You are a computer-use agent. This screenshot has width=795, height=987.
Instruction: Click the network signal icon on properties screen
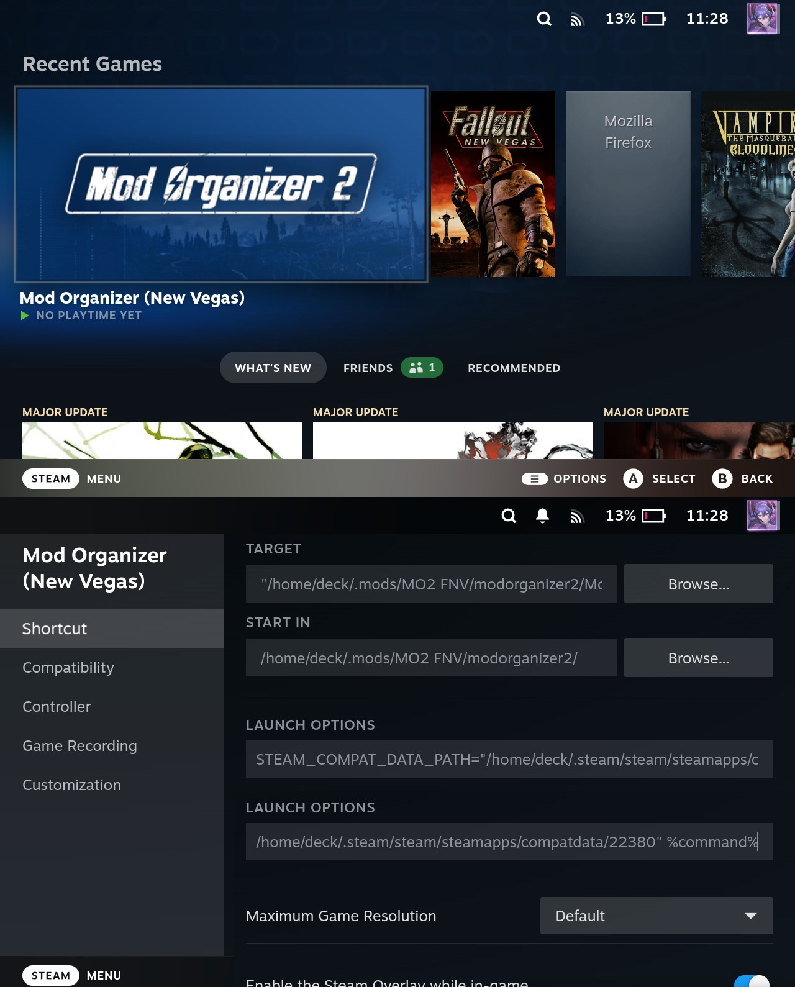click(577, 517)
